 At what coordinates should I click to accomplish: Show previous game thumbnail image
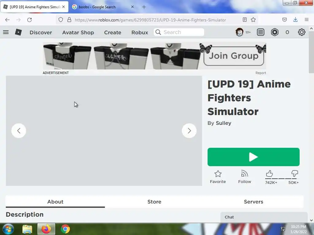point(19,131)
